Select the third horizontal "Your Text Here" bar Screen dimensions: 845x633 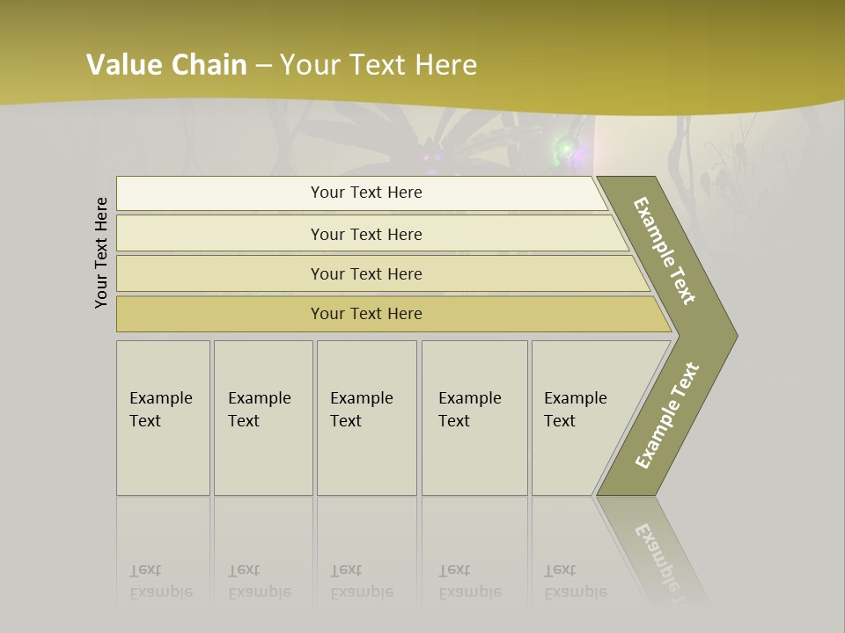(366, 273)
